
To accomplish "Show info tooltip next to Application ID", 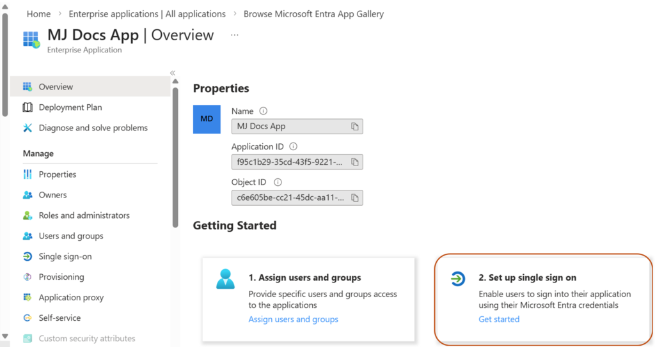I will click(294, 146).
